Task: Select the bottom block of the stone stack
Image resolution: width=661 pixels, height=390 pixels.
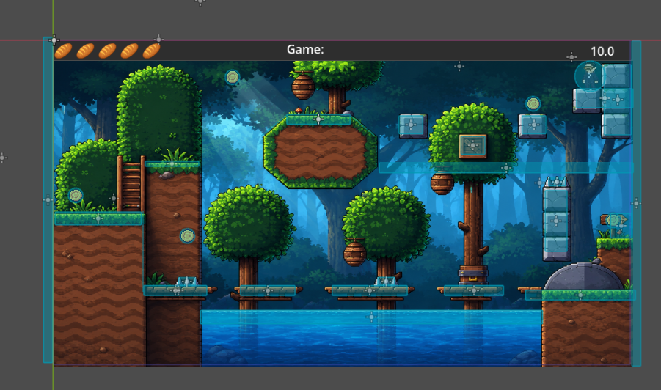Action: tap(556, 249)
